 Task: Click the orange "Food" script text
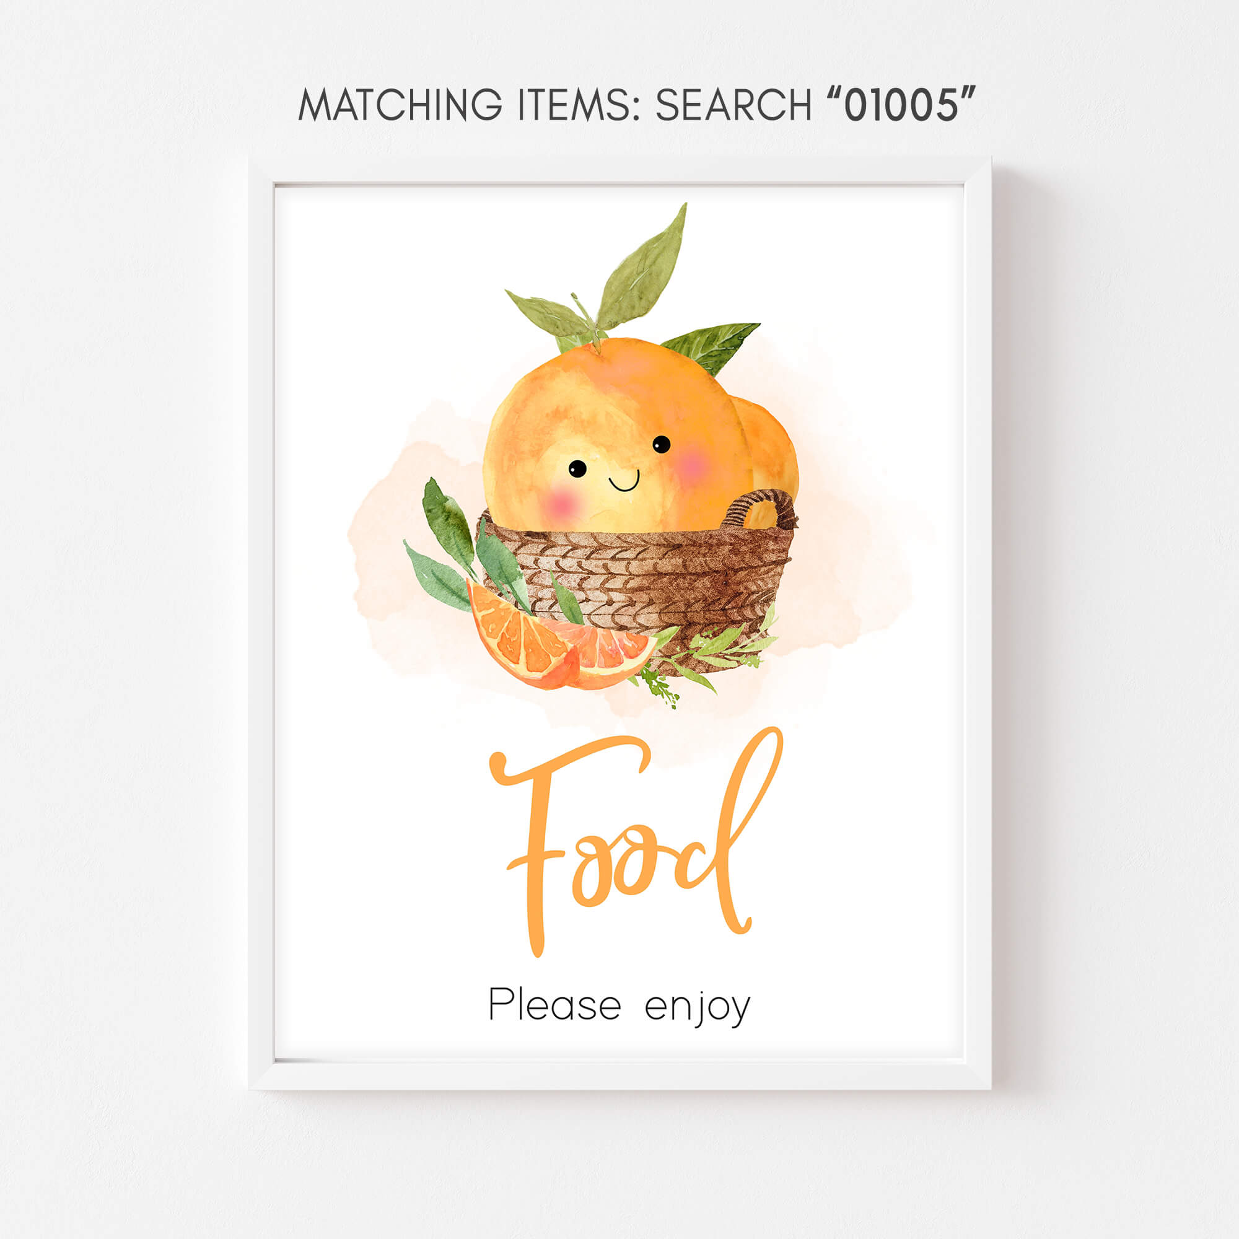click(636, 841)
